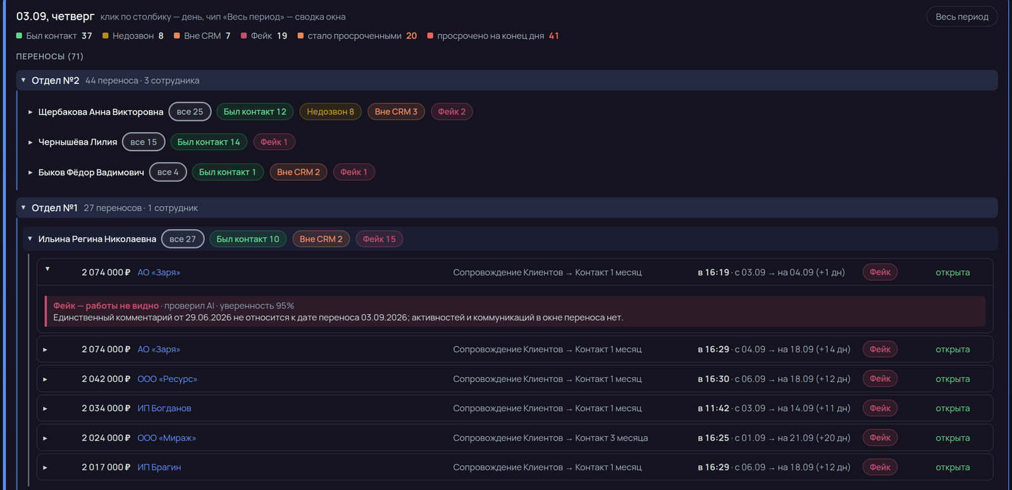Expand Щербакова Анна Викторовна row
Screen dimensions: 1012x490
pos(30,112)
